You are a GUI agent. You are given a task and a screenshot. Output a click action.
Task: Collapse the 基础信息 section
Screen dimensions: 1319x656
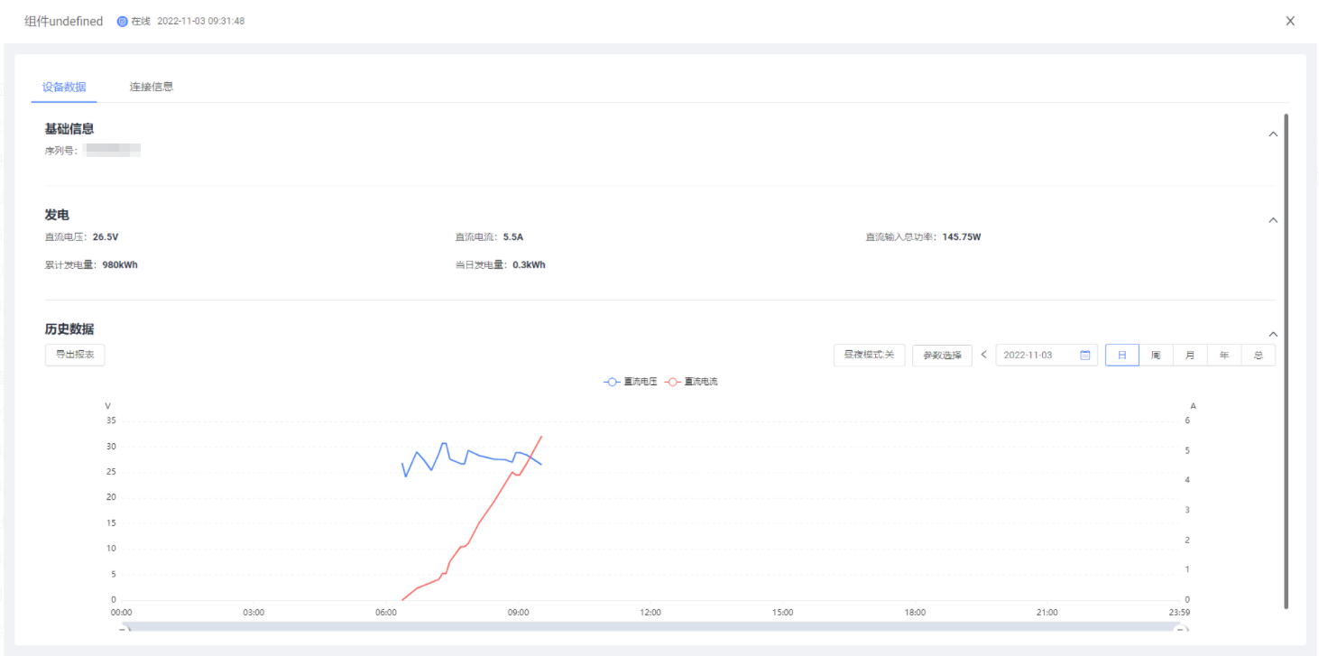[x=1273, y=134]
